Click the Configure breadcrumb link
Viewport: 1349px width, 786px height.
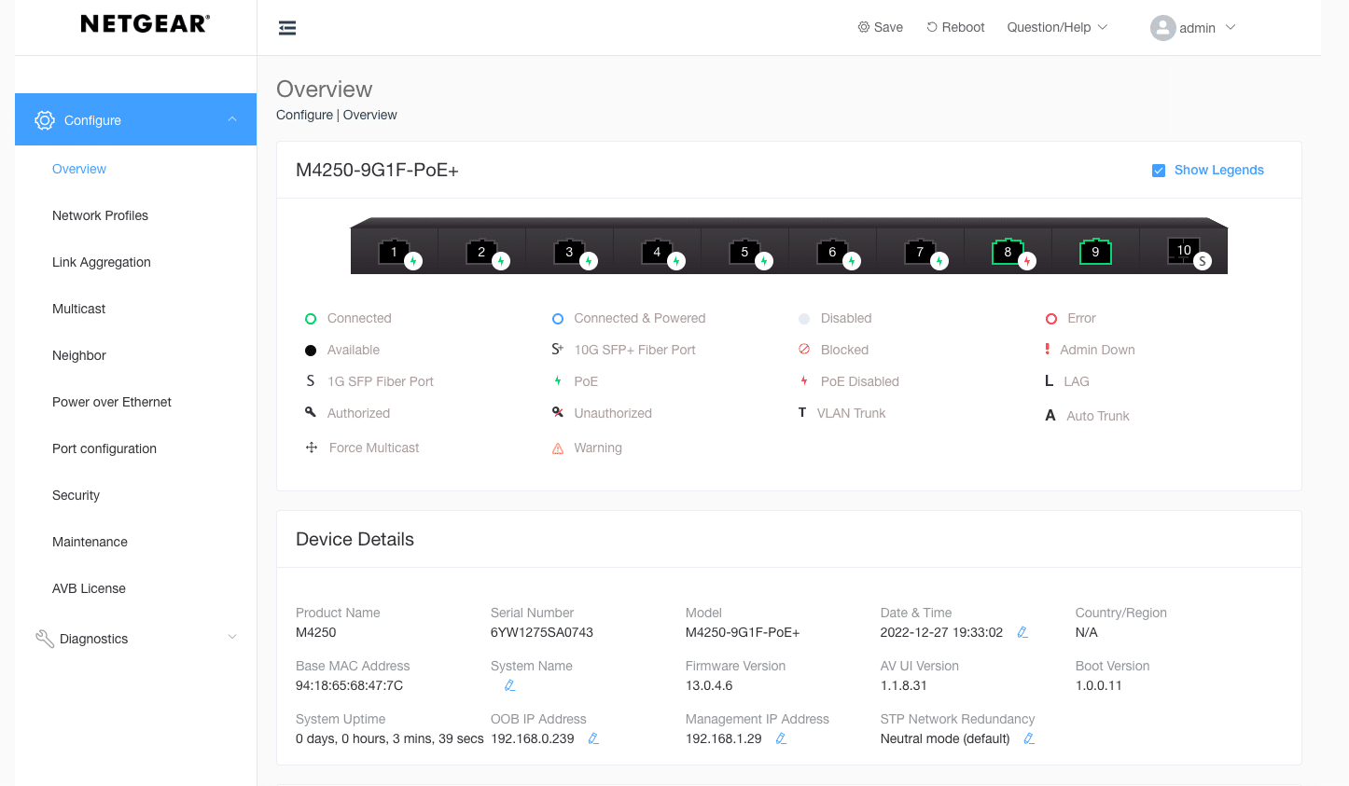pyautogui.click(x=304, y=115)
